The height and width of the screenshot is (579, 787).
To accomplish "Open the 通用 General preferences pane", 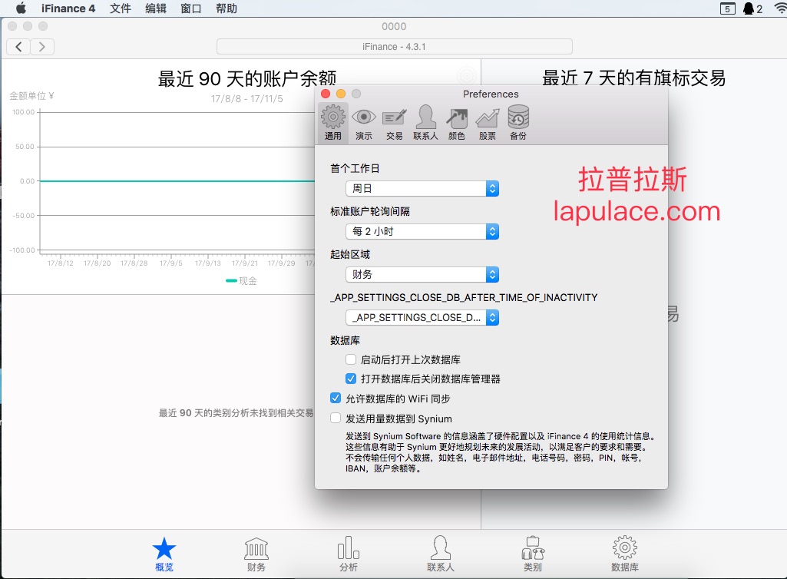I will [x=332, y=123].
